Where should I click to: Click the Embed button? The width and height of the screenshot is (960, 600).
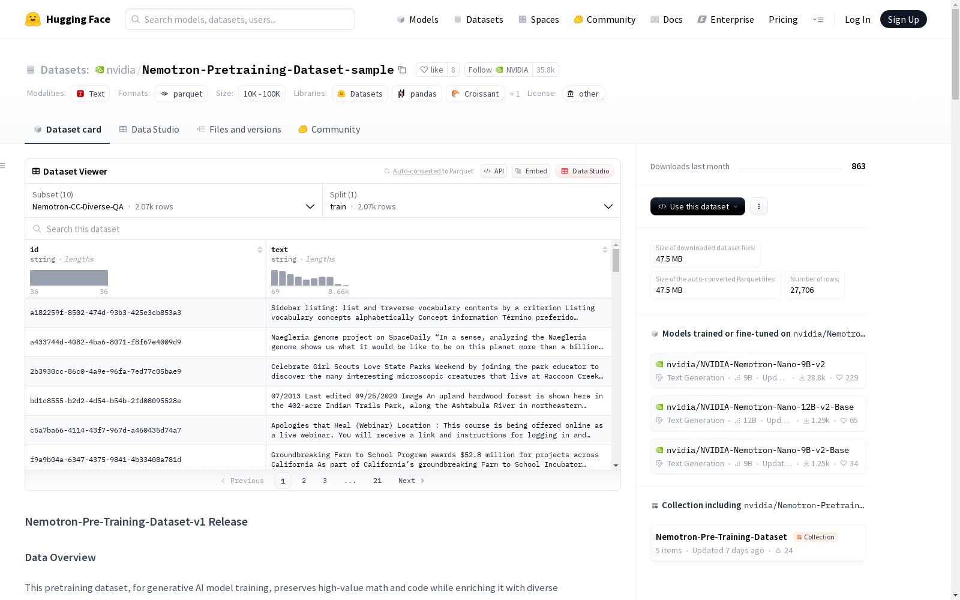point(531,171)
